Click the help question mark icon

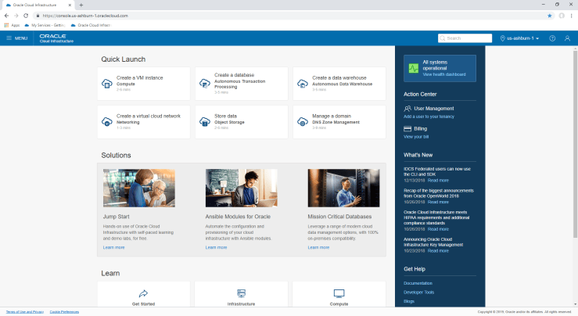(552, 38)
